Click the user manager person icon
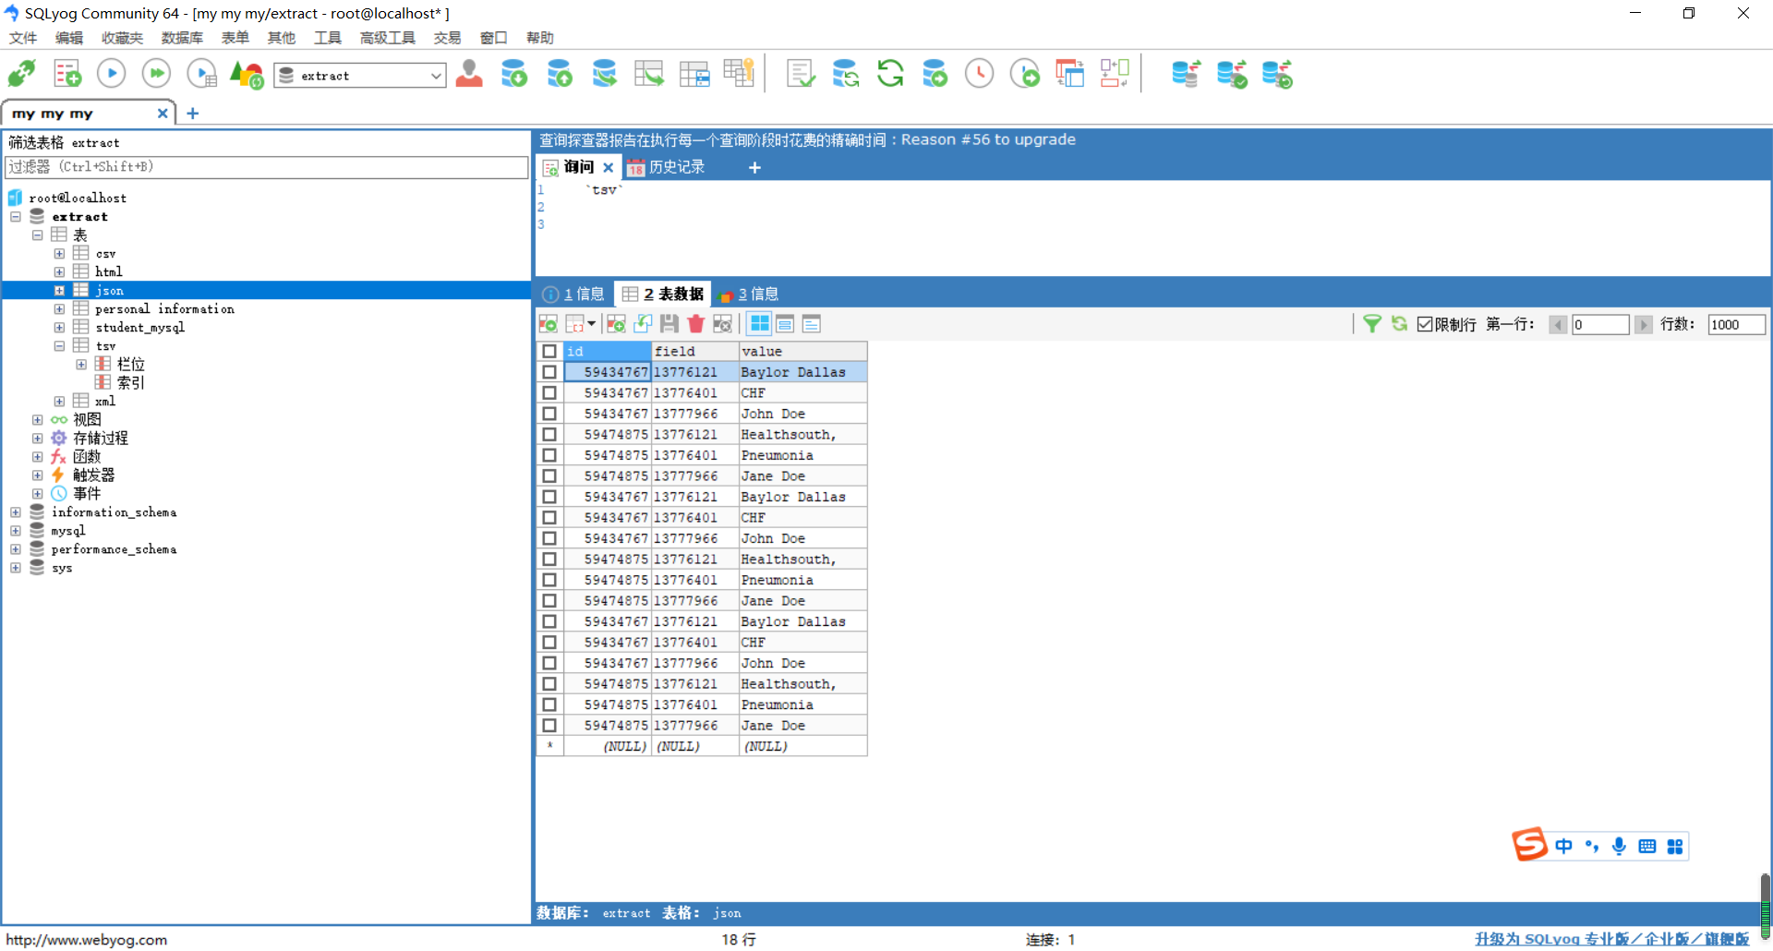Viewport: 1773px width, 951px height. (x=469, y=74)
